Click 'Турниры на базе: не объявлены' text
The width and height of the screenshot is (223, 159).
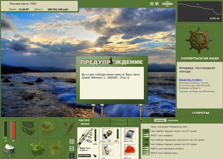pyautogui.click(x=197, y=92)
